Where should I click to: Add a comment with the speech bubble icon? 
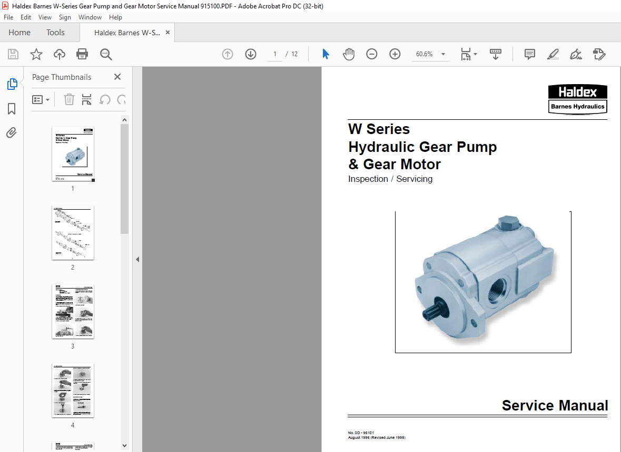tap(529, 54)
